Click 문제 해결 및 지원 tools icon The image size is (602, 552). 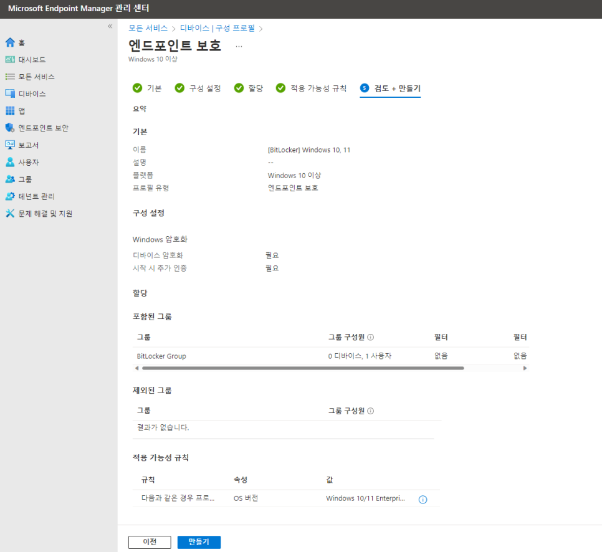(10, 213)
